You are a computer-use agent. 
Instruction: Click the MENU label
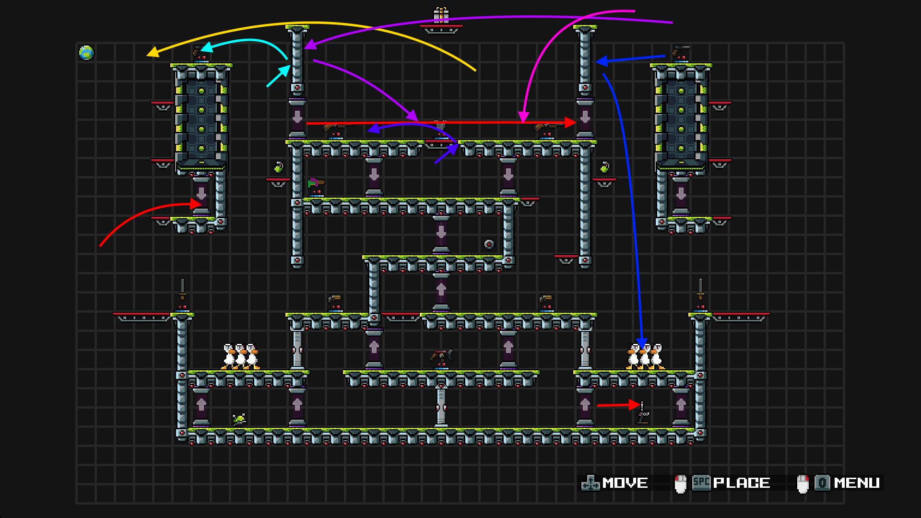click(x=856, y=483)
